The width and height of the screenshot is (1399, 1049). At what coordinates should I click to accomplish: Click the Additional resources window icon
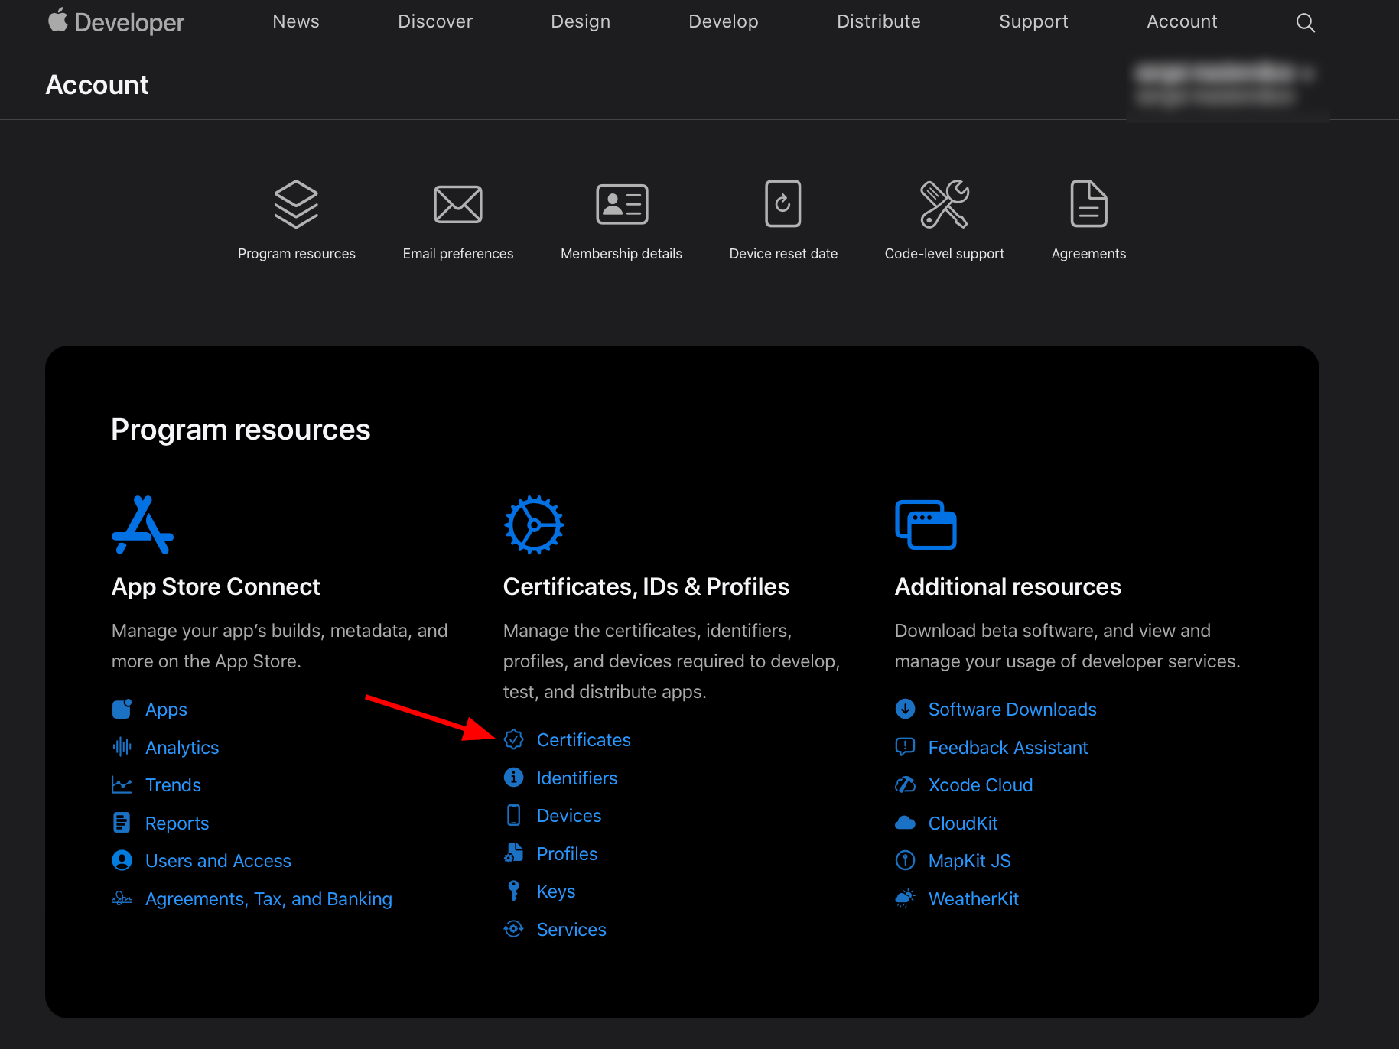pos(926,524)
